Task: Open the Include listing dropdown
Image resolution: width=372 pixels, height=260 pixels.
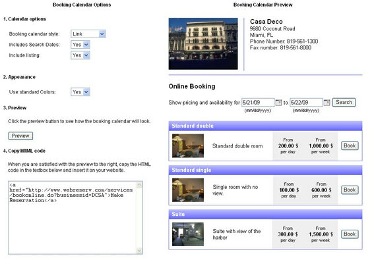Action: [x=80, y=55]
